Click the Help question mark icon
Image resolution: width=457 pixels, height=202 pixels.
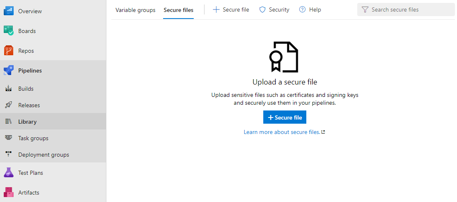pos(302,9)
